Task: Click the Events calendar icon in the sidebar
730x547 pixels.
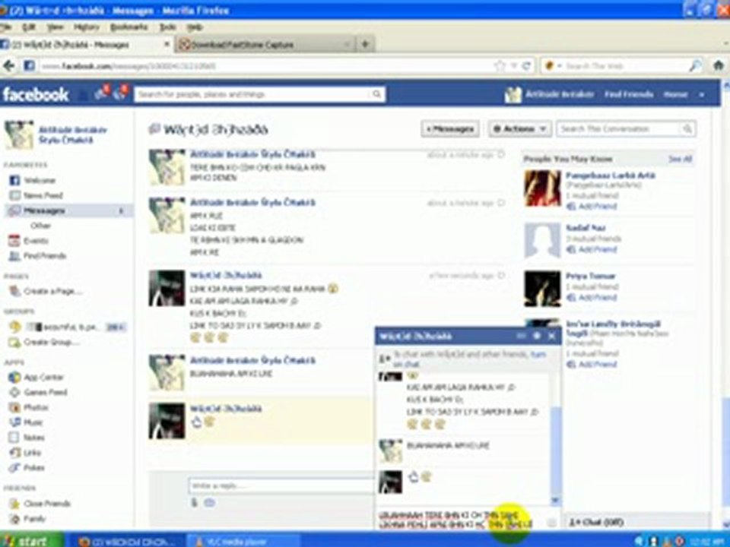Action: coord(14,241)
